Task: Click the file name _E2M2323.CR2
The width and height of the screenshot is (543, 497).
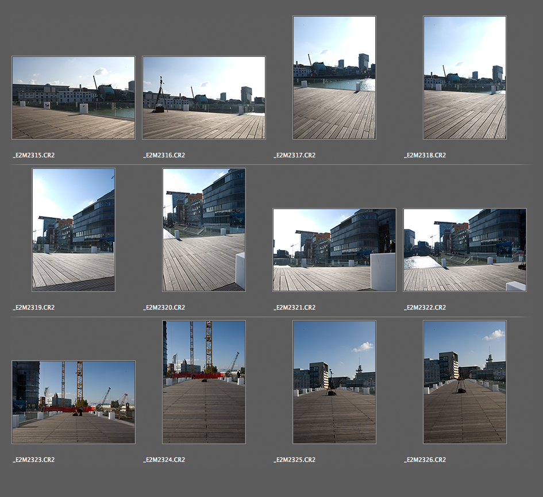Action: 34,460
